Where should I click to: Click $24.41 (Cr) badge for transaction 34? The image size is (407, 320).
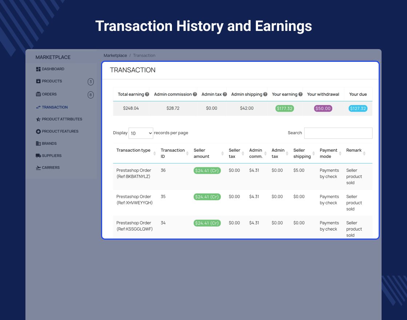207,223
